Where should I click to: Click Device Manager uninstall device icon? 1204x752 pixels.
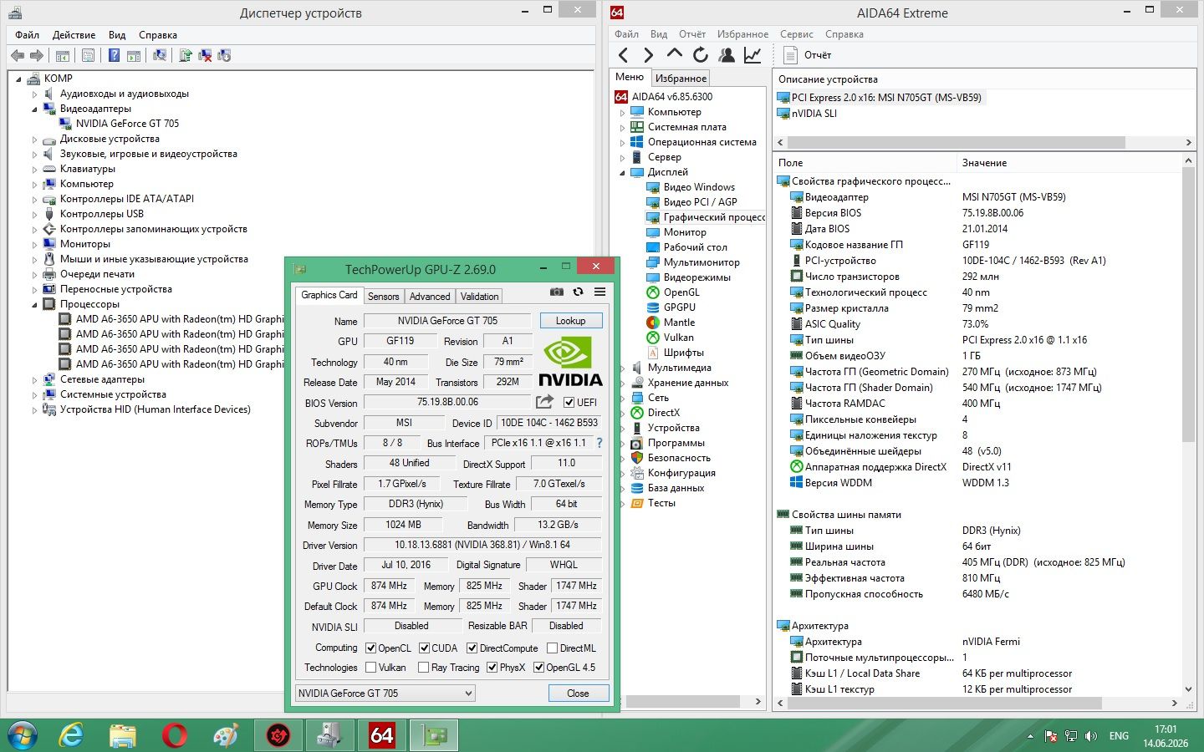click(x=205, y=55)
